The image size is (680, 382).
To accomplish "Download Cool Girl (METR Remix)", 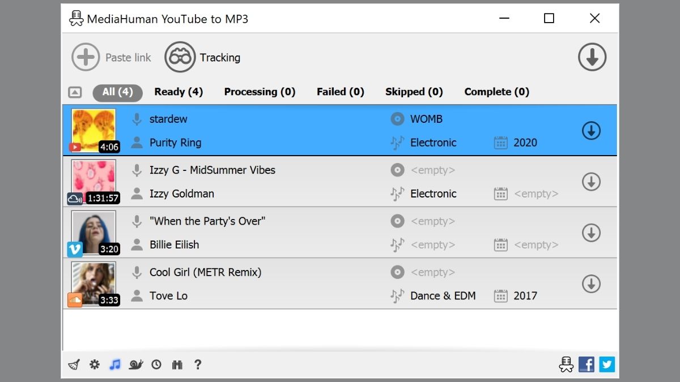I will (591, 284).
